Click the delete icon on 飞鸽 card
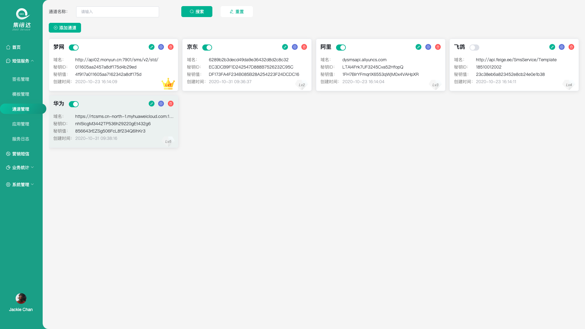 (x=571, y=47)
